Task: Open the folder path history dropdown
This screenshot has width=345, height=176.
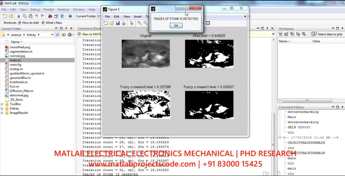Action: [x=52, y=35]
